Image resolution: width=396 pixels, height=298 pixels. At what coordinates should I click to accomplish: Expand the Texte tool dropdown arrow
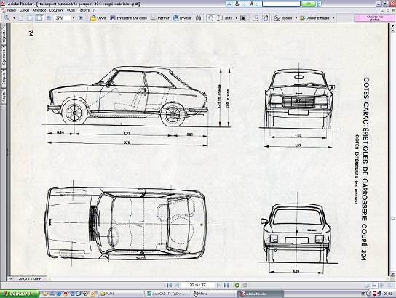(236, 18)
